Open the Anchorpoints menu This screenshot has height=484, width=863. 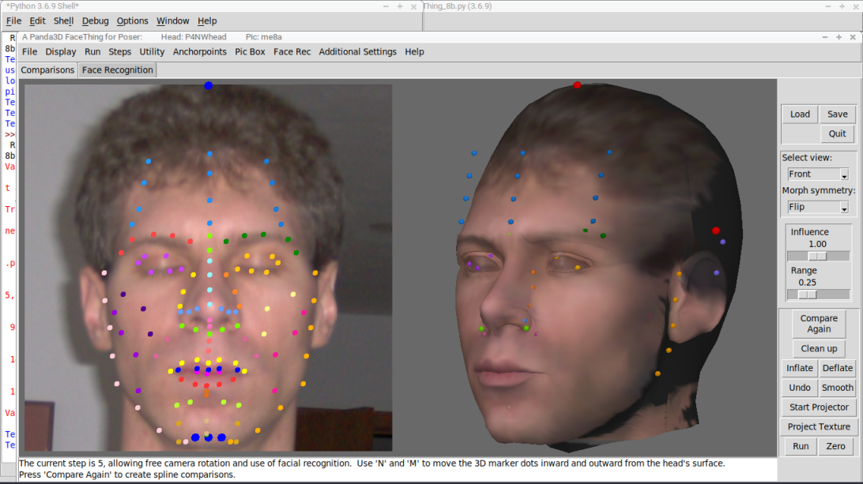coord(200,51)
